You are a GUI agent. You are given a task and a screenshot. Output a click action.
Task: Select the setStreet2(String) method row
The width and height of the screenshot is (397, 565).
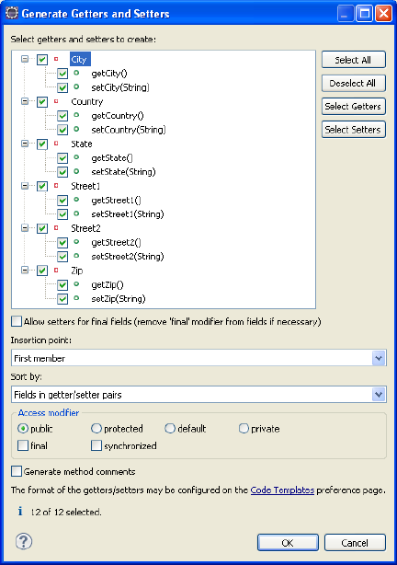point(128,257)
